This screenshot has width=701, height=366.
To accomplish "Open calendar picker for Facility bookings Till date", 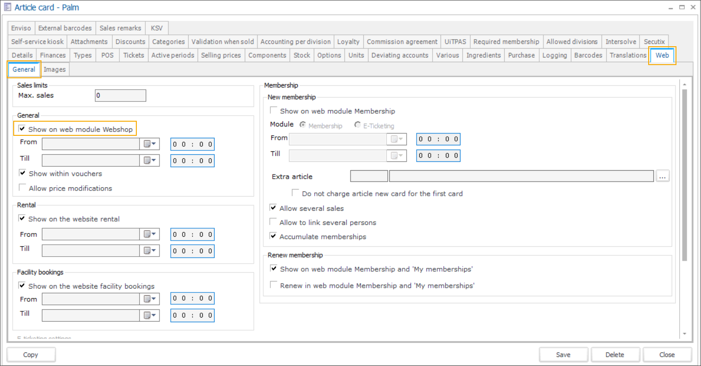I will click(150, 315).
